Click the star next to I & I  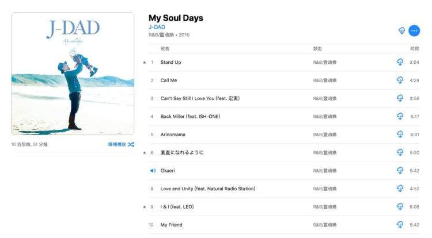coord(145,207)
